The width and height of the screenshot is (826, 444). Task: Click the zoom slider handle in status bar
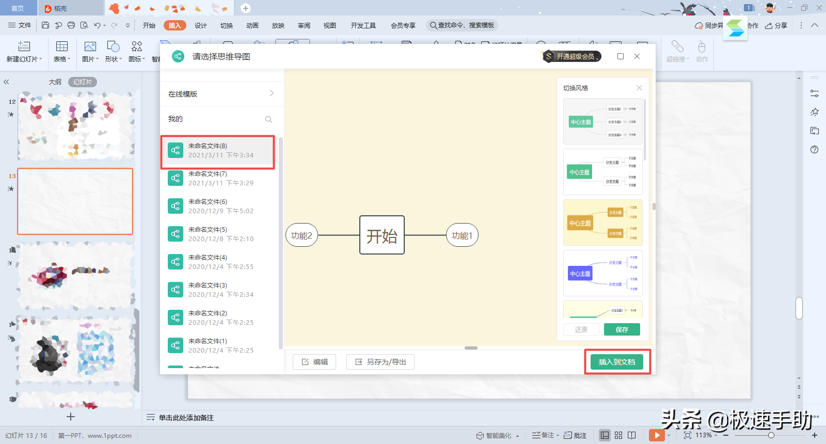point(771,435)
